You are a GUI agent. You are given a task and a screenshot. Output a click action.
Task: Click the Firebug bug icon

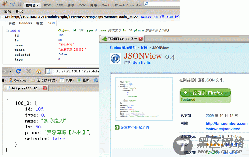coord(5,4)
